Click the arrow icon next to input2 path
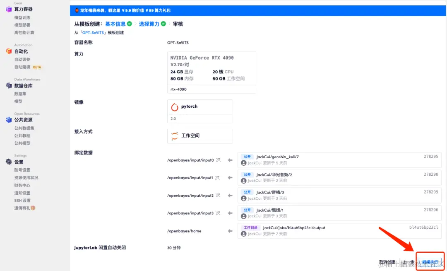447x271 pixels. coord(230,196)
